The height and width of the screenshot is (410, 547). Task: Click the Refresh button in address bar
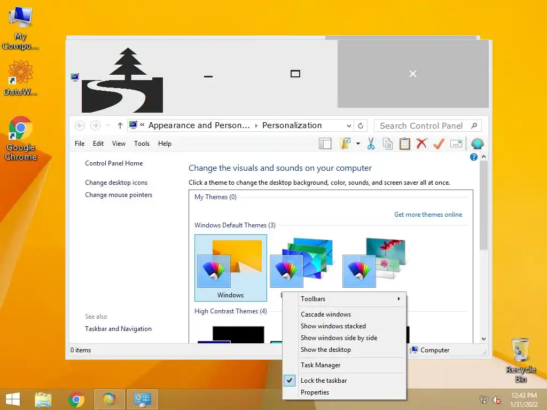point(361,125)
